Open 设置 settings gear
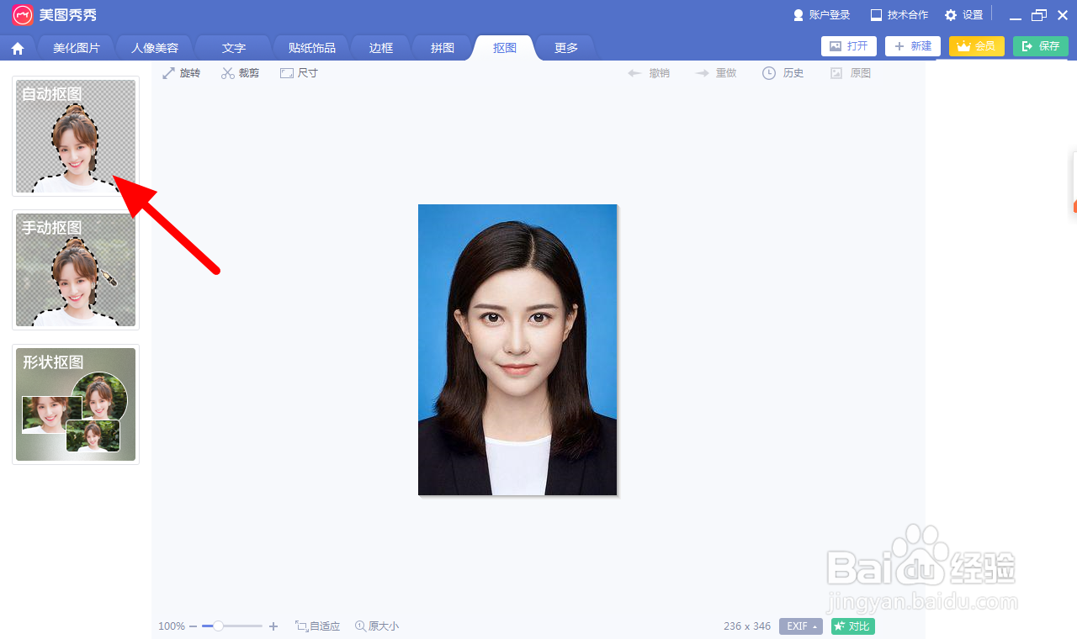 pos(963,15)
